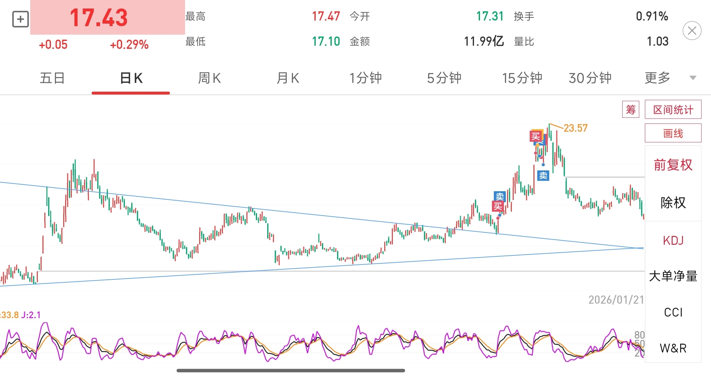Click the plus add-to-watchlist icon
This screenshot has height=378, width=711.
pos(20,19)
